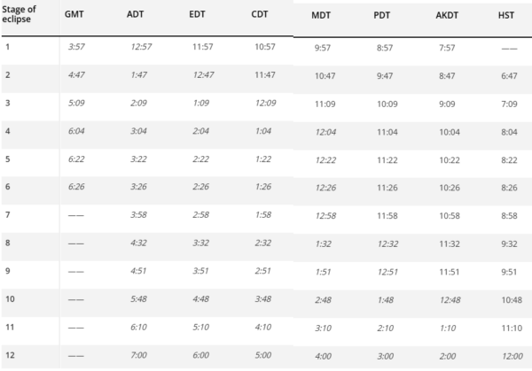Click the "Stage of eclipse" header

(21, 16)
